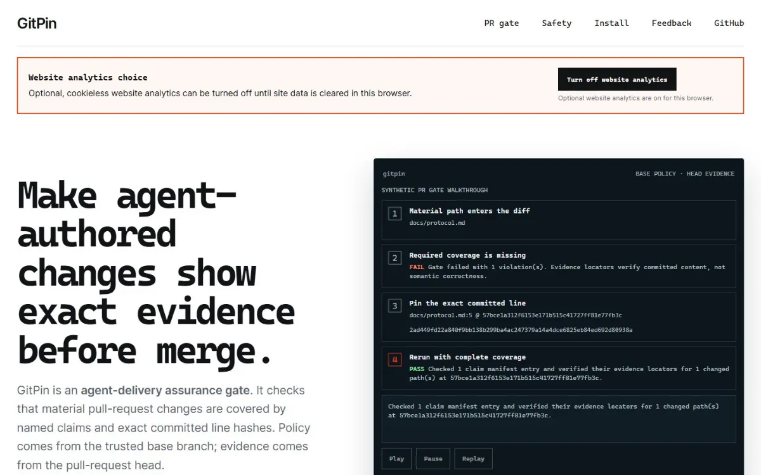Turn off website analytics button
761x475 pixels.
pos(617,79)
